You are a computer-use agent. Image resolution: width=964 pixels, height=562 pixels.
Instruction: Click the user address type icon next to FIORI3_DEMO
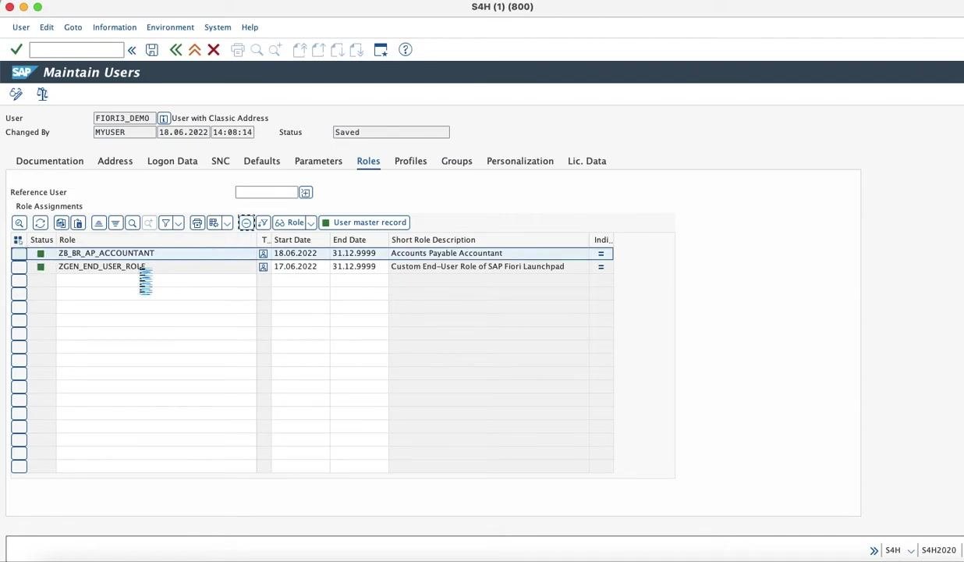pos(164,119)
